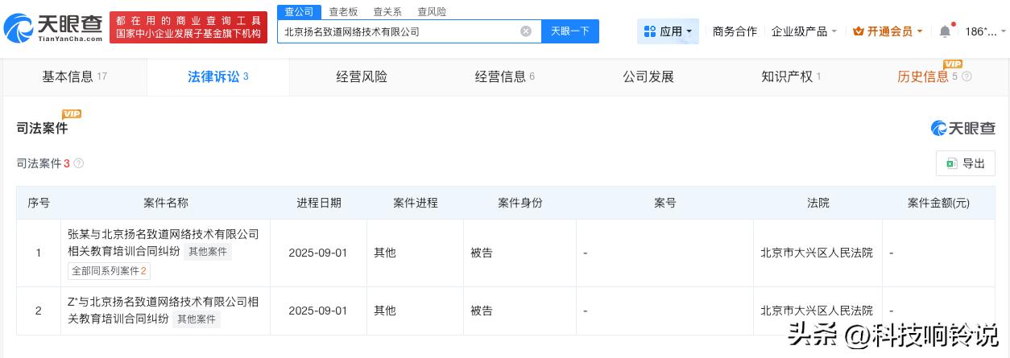Click 全部同系列案件 2 tag
1010x358 pixels.
click(109, 271)
